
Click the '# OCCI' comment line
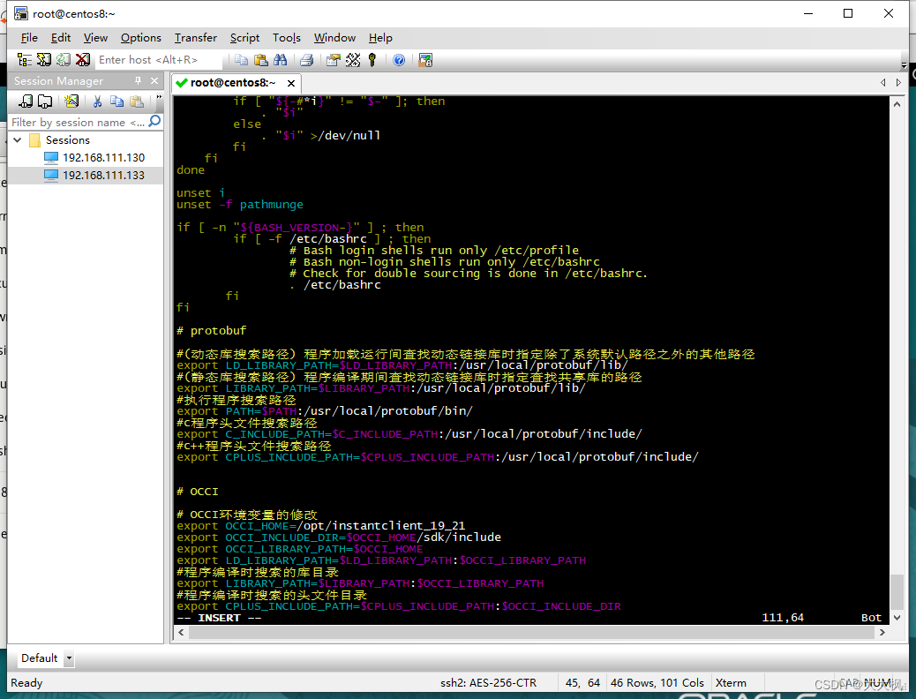198,492
